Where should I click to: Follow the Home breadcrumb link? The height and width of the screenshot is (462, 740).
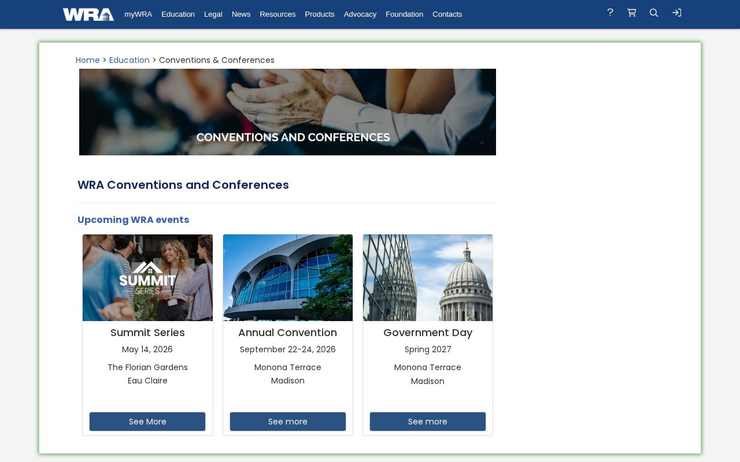coord(87,60)
